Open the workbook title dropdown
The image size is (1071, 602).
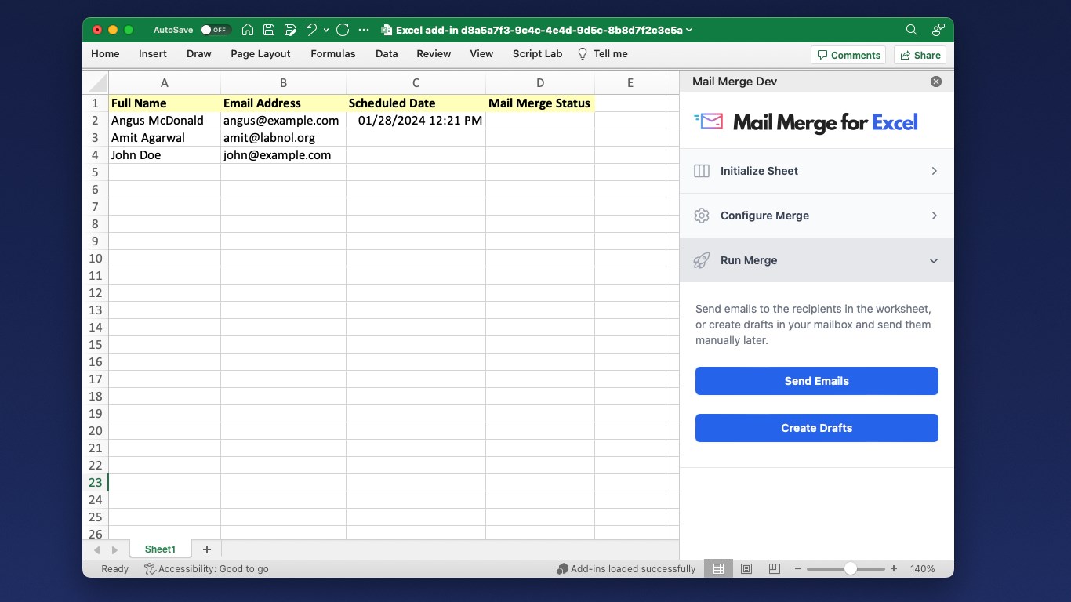[689, 30]
